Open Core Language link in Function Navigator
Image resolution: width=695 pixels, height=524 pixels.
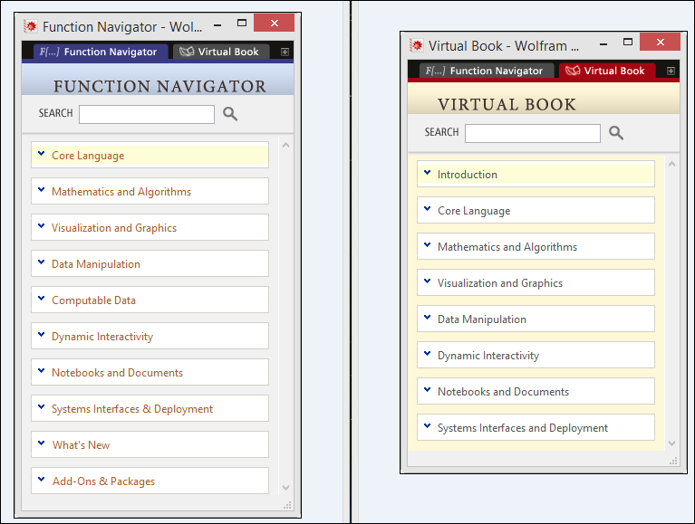tap(88, 156)
